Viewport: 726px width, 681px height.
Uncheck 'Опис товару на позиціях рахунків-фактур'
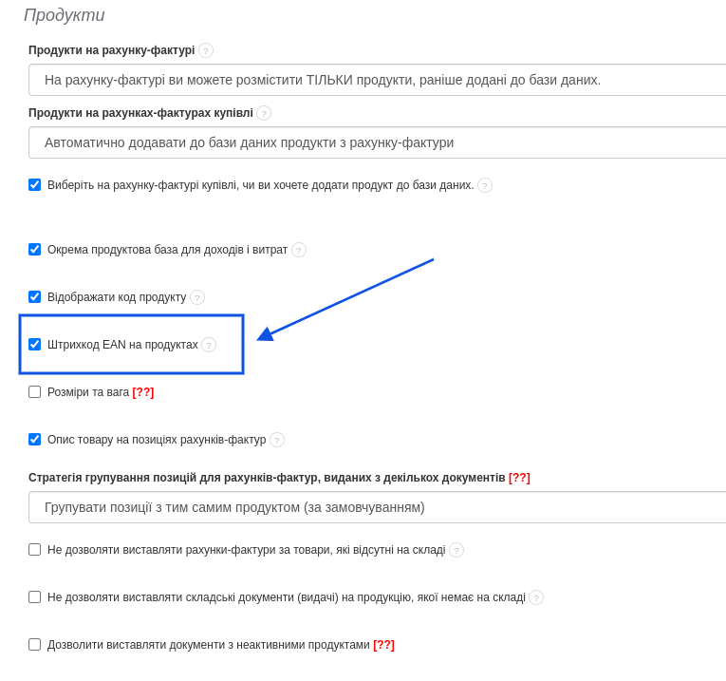click(35, 440)
